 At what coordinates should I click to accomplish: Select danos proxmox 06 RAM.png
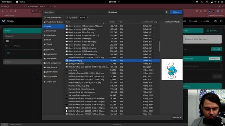pyautogui.click(x=112, y=38)
